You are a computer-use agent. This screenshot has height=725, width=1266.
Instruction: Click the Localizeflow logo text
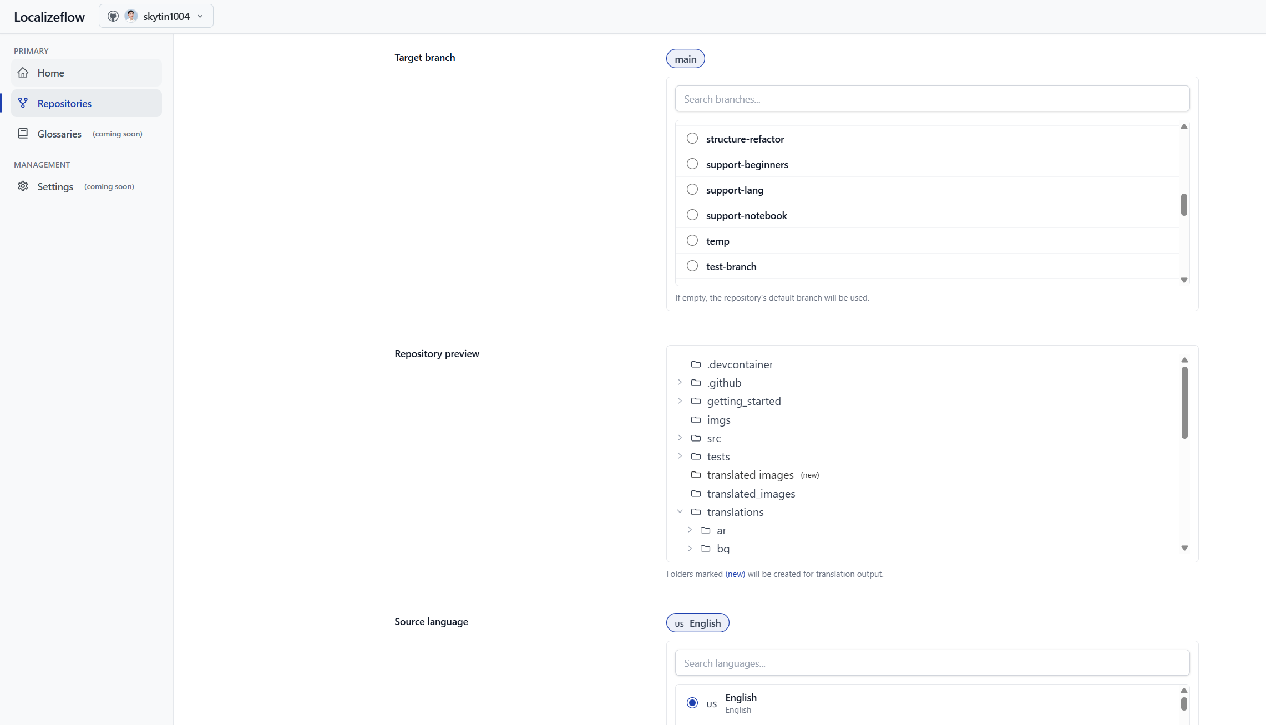pos(49,17)
